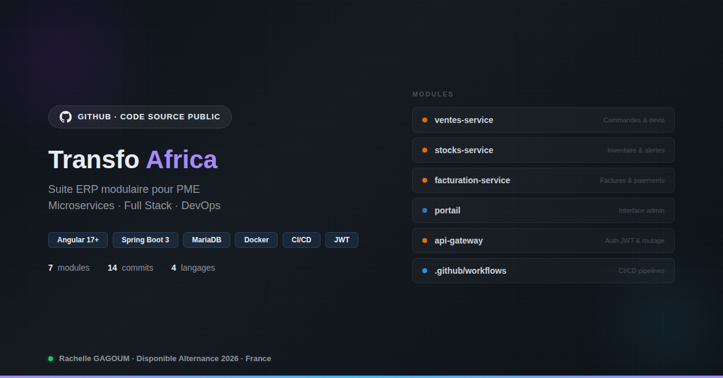
Task: Click the MODULES section heading
Action: point(433,94)
